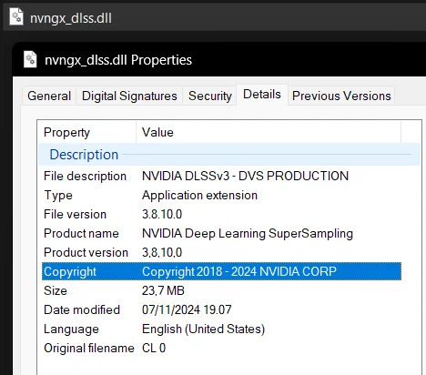The height and width of the screenshot is (375, 426).
Task: Click the Properties dialog title icon
Action: (x=30, y=59)
